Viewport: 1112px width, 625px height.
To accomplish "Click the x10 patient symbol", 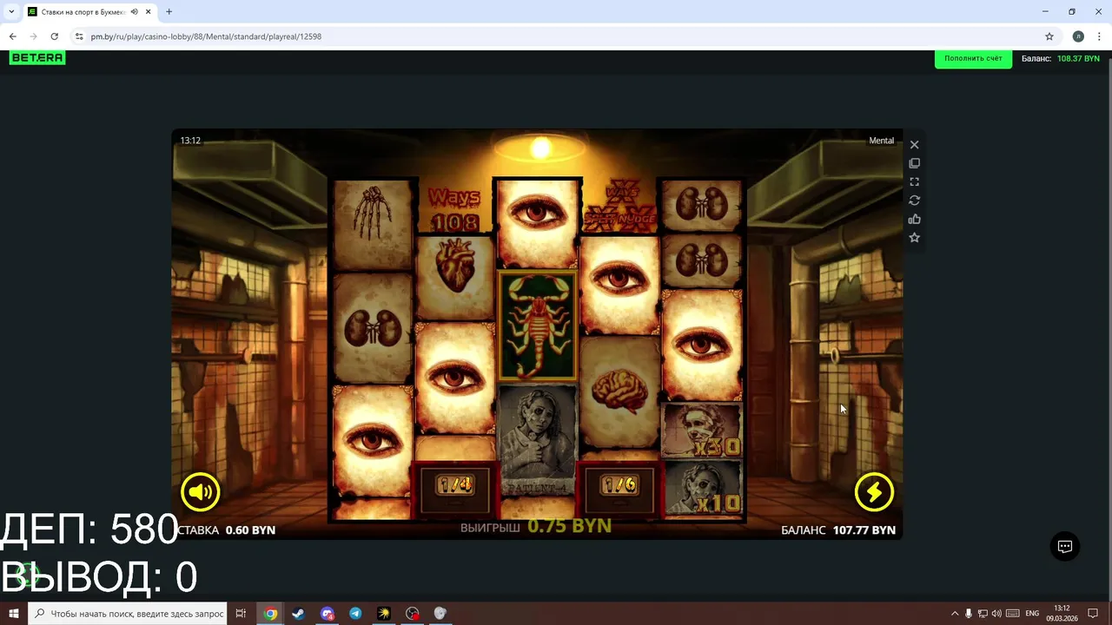I will pyautogui.click(x=702, y=489).
